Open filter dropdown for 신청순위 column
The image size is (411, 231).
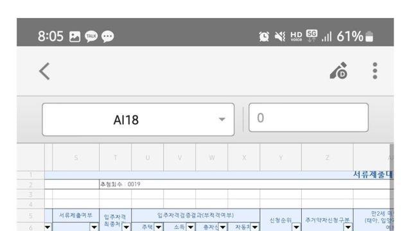click(297, 227)
